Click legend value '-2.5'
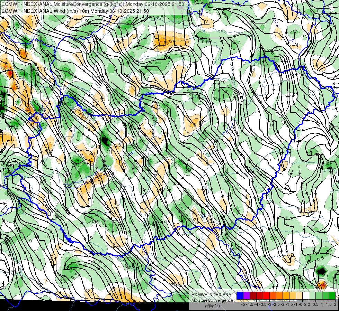 click(x=276, y=304)
